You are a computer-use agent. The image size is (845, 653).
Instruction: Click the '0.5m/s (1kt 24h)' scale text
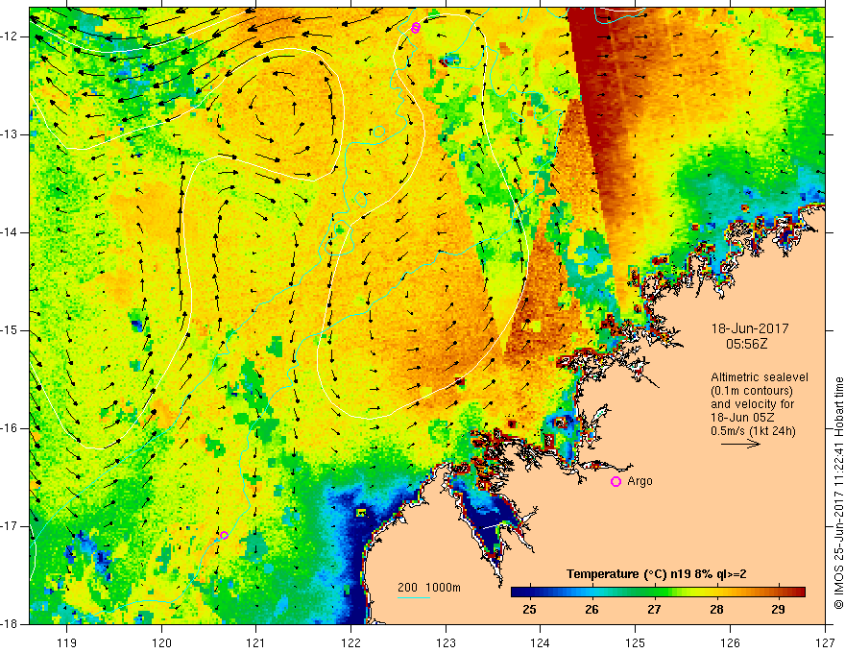pos(753,431)
